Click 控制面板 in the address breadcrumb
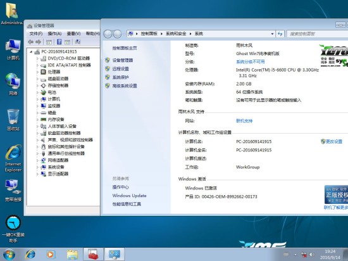The image size is (348, 261). pyautogui.click(x=149, y=34)
